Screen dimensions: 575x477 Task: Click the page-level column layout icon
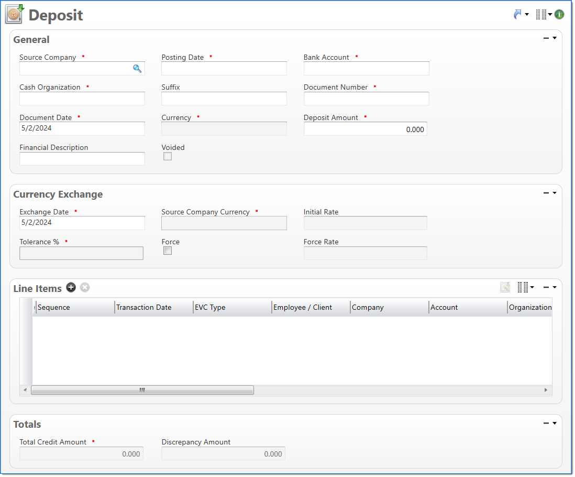(541, 15)
